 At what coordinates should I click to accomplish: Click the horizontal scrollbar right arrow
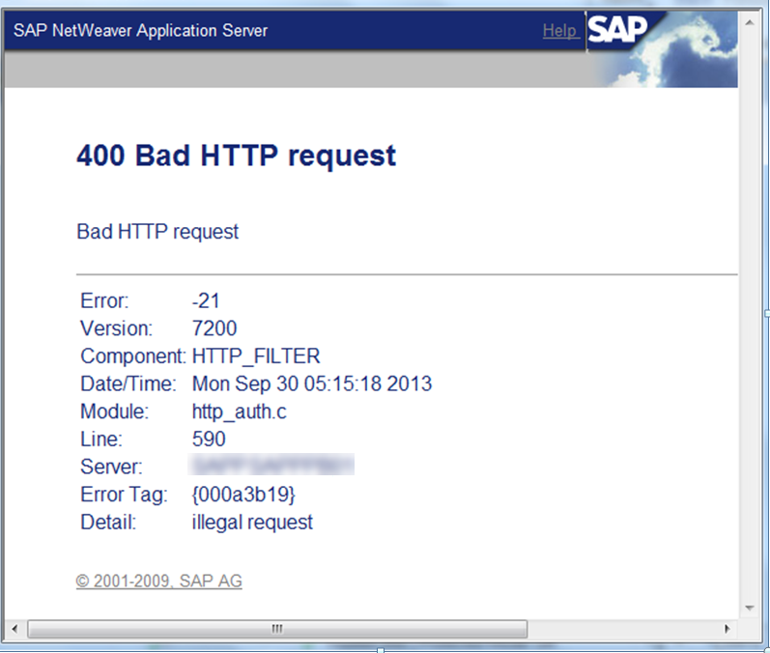tap(727, 629)
